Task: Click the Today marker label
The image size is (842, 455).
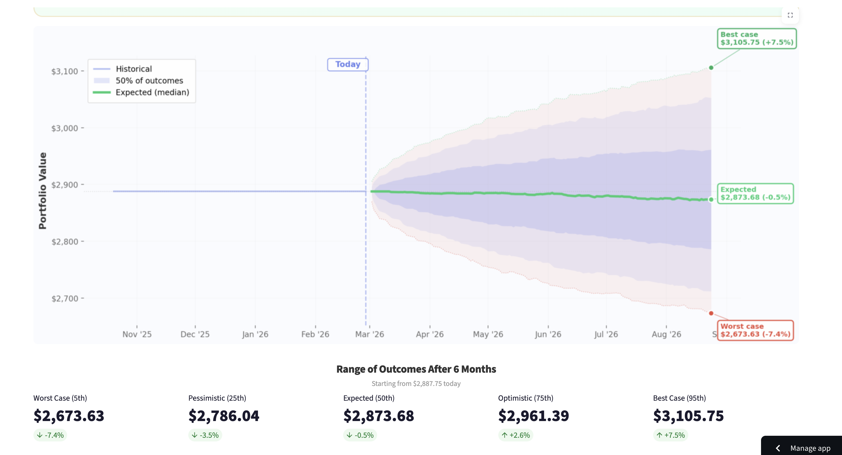Action: [x=347, y=64]
